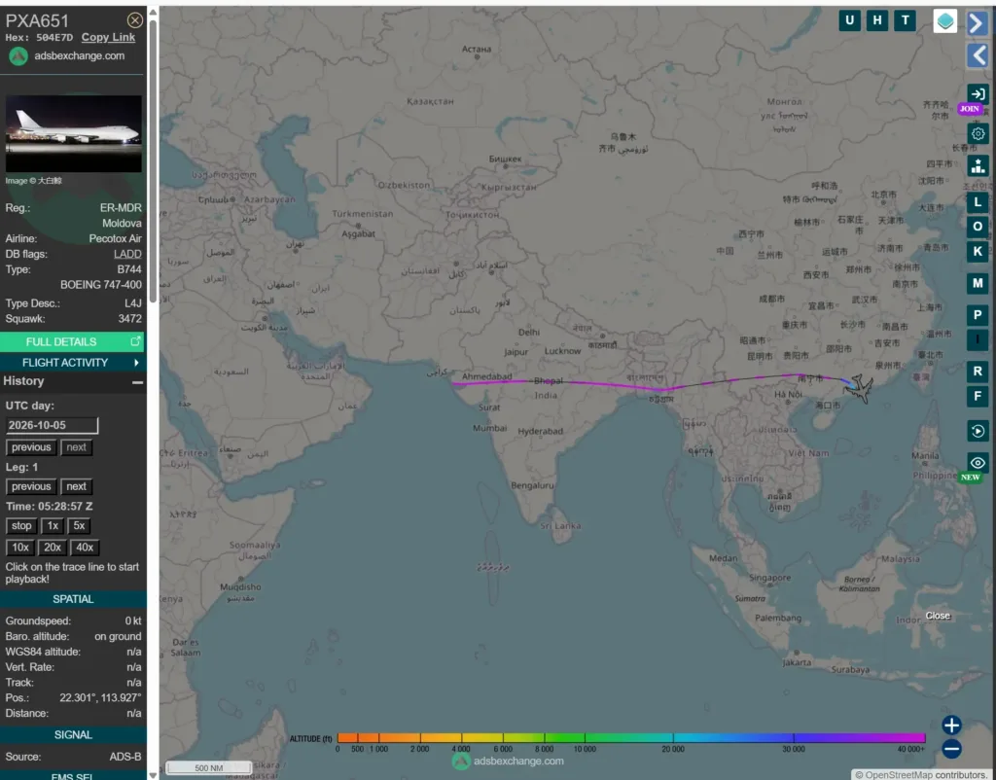Zoom out with the minus button
Screen dimensions: 996x780
click(x=951, y=749)
